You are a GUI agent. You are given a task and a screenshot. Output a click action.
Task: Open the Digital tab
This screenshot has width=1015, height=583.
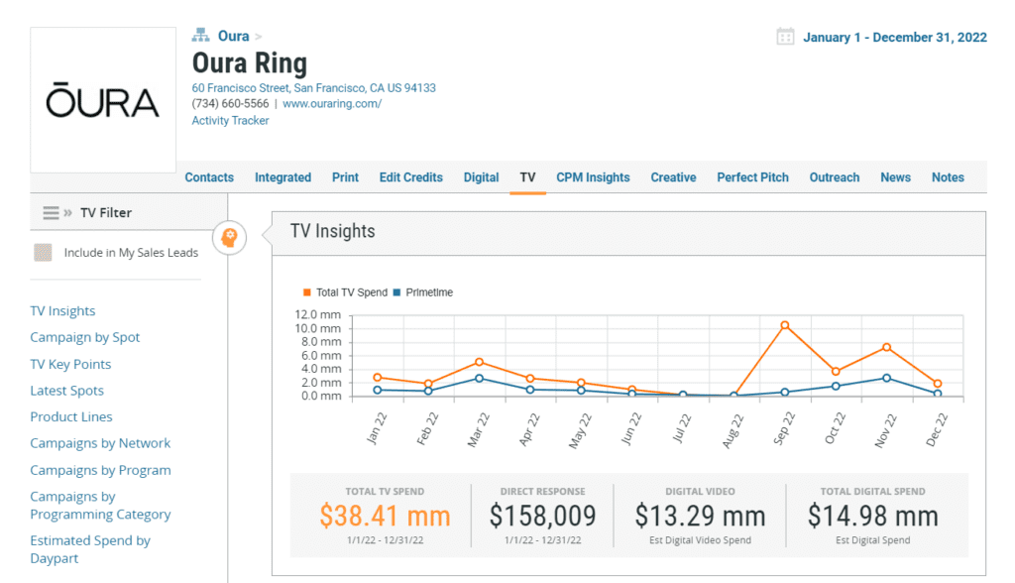481,177
